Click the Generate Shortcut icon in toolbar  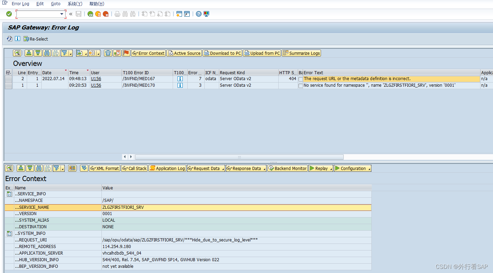[x=187, y=14]
